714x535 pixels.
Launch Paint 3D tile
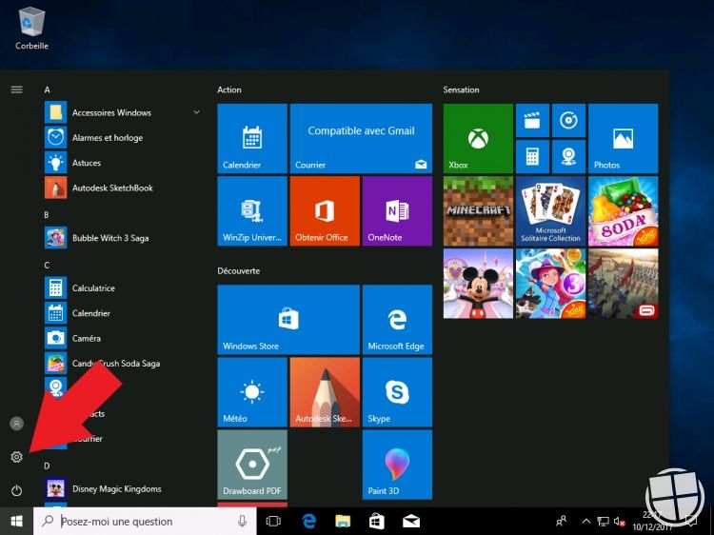pyautogui.click(x=396, y=465)
